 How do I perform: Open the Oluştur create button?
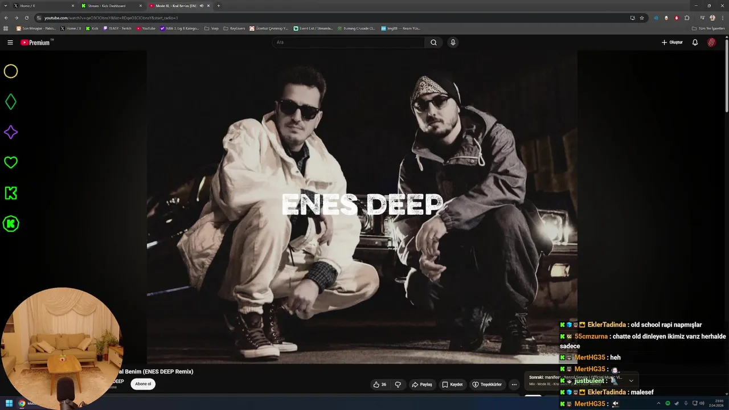tap(672, 42)
